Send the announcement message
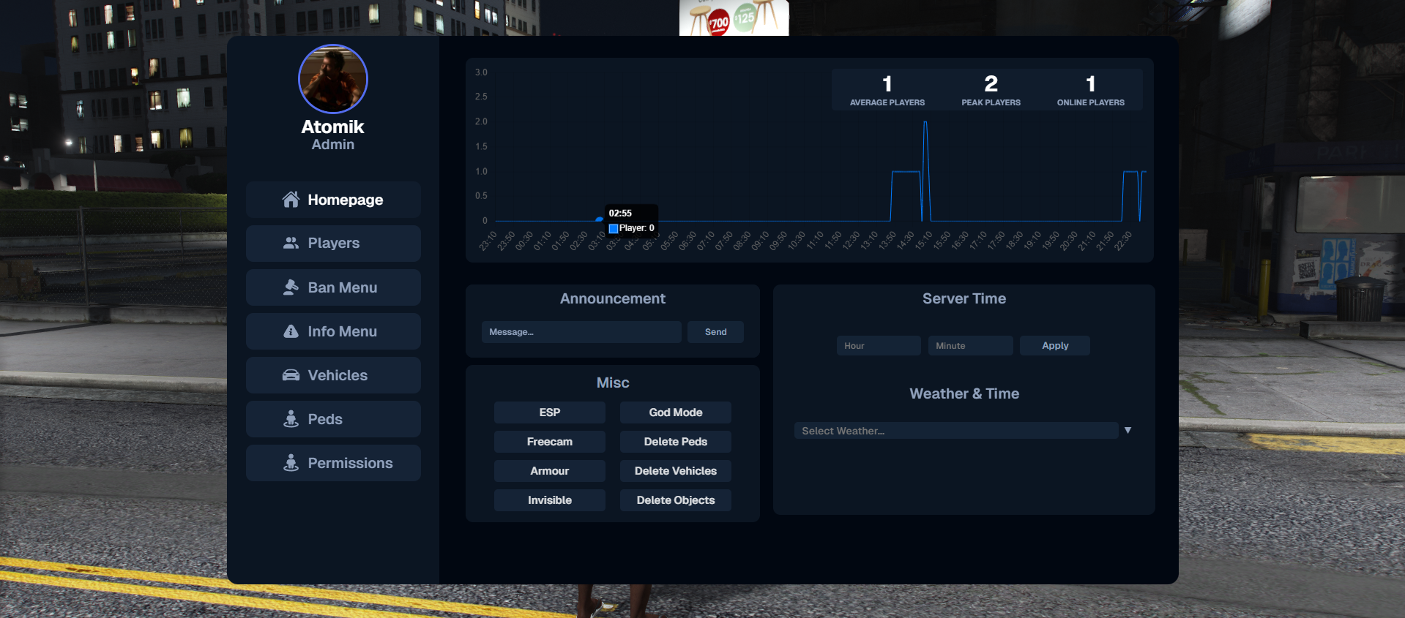 coord(715,332)
